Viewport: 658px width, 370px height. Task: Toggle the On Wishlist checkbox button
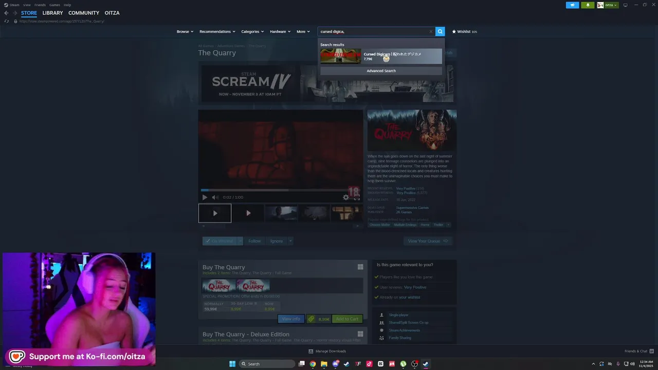[220, 241]
